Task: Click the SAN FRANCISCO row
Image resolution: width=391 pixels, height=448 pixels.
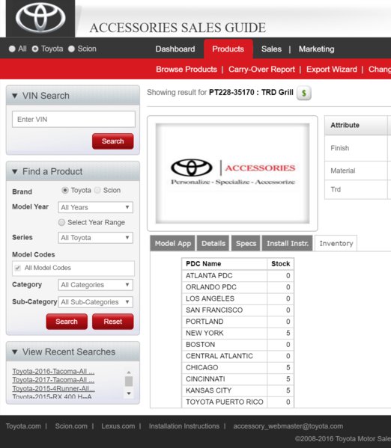Action: (238, 310)
